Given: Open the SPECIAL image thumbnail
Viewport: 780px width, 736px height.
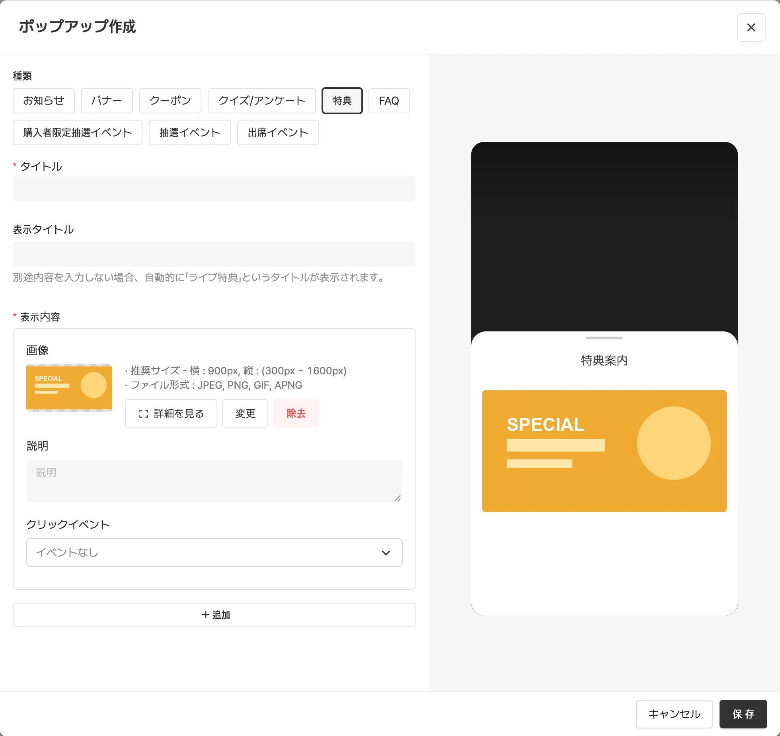Looking at the screenshot, I should 69,388.
